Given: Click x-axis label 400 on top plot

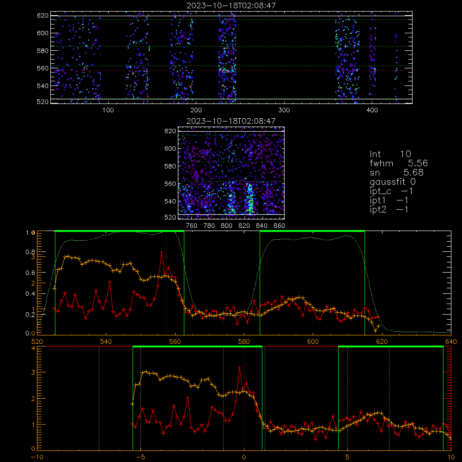Looking at the screenshot, I should [x=372, y=110].
